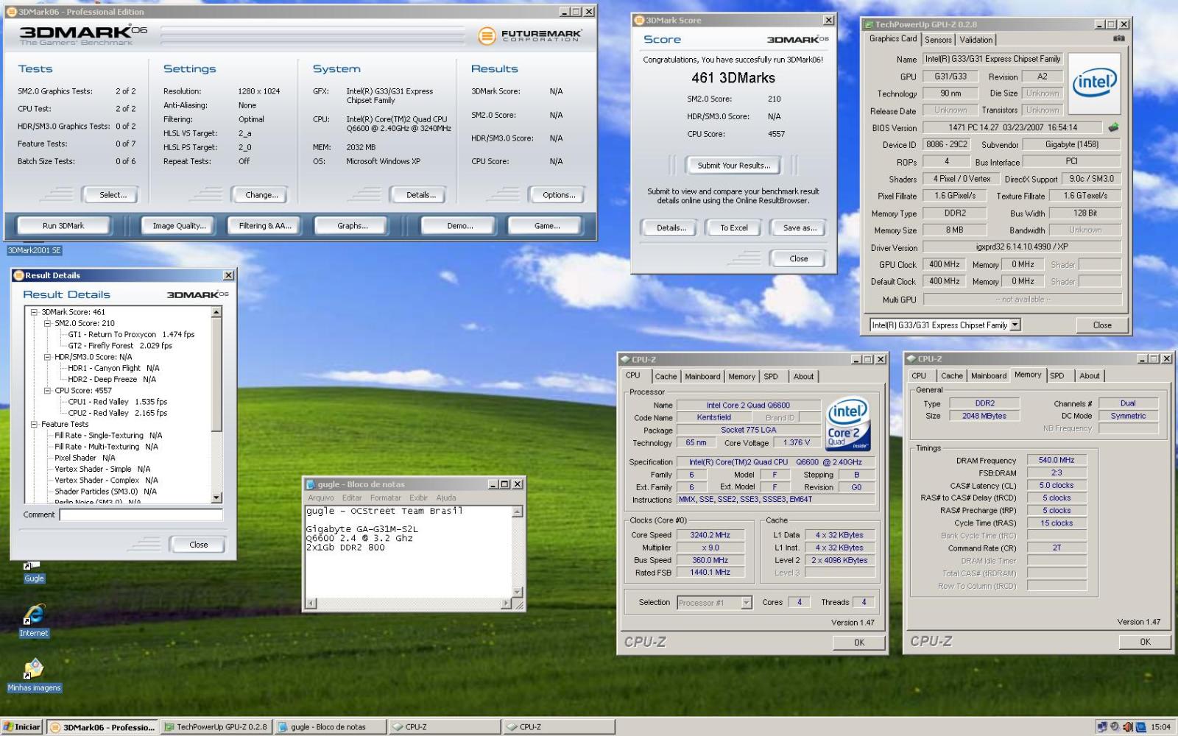Viewport: 1178px width, 736px height.
Task: Click the Change... button under Settings
Action: (261, 195)
